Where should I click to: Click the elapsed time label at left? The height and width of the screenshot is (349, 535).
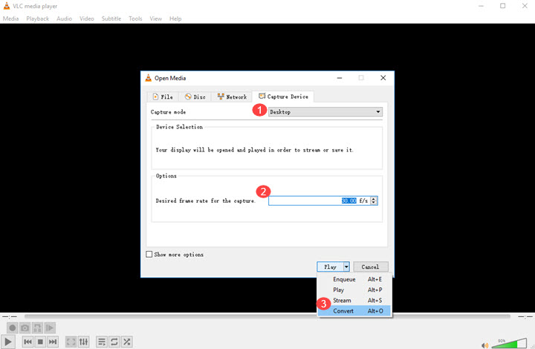coord(10,316)
